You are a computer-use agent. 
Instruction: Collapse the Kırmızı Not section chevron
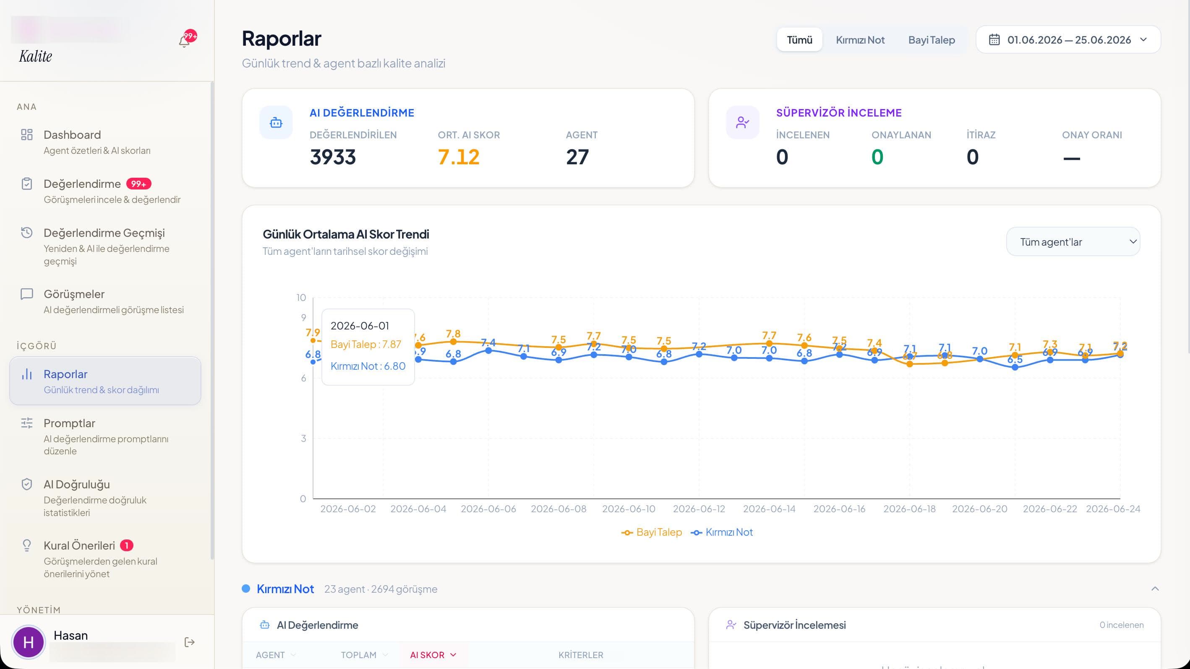pos(1155,589)
